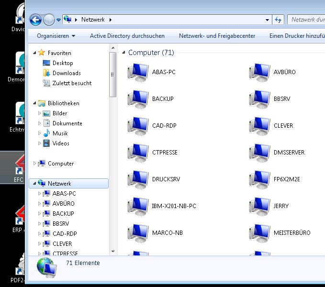The height and width of the screenshot is (287, 325).
Task: Select the BACKUP computer icon
Action: click(138, 99)
